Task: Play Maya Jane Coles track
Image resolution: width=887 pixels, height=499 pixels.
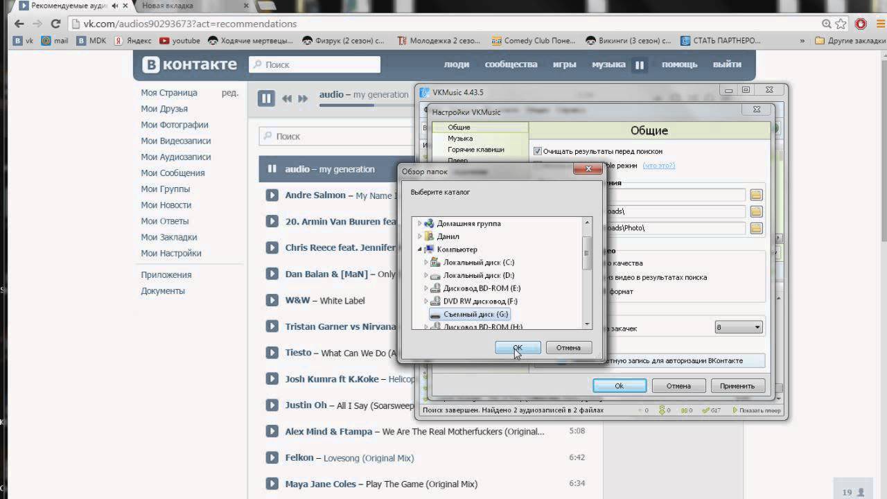Action: [x=272, y=484]
